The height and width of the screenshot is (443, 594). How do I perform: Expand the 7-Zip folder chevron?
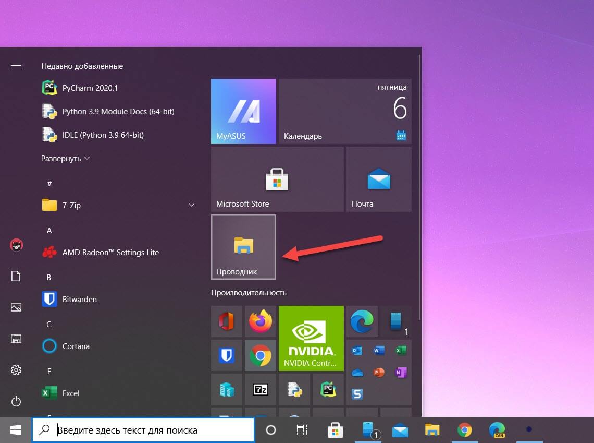(x=192, y=205)
